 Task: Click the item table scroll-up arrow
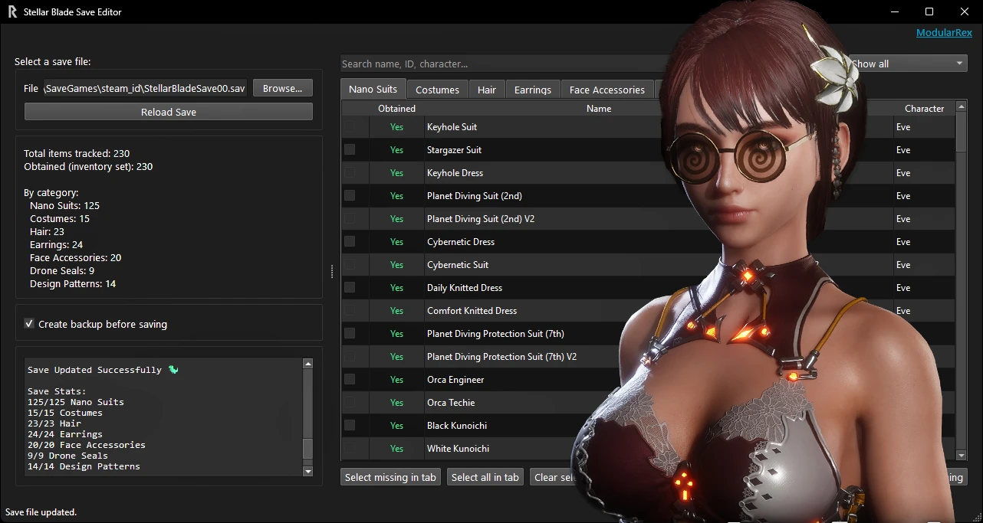[962, 108]
